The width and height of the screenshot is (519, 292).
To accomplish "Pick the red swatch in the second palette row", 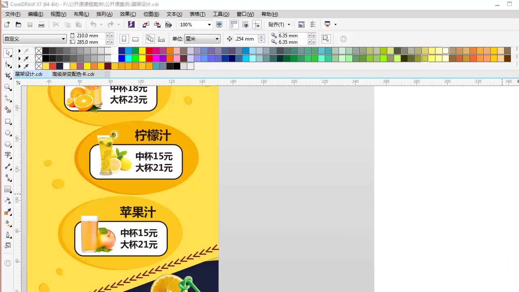I will (149, 58).
